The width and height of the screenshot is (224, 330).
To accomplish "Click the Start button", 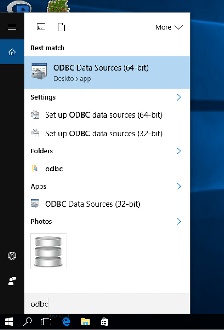I will [x=9, y=322].
